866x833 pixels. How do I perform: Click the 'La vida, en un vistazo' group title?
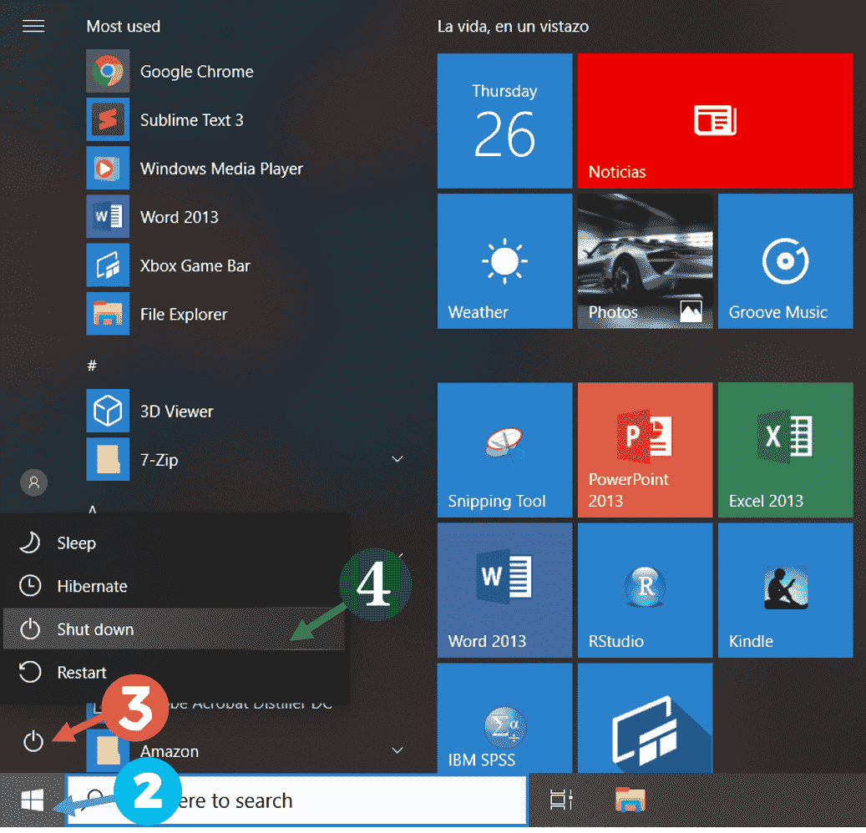513,27
